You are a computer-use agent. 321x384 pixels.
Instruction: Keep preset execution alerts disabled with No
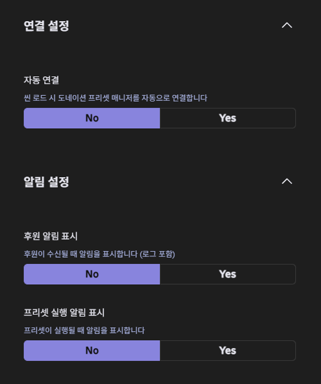[92, 351]
